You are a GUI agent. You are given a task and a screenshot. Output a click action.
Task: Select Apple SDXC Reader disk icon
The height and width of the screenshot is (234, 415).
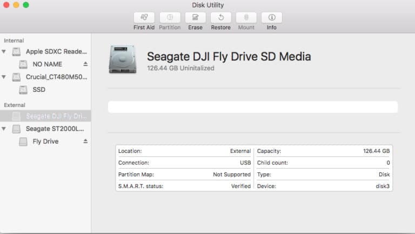point(16,52)
